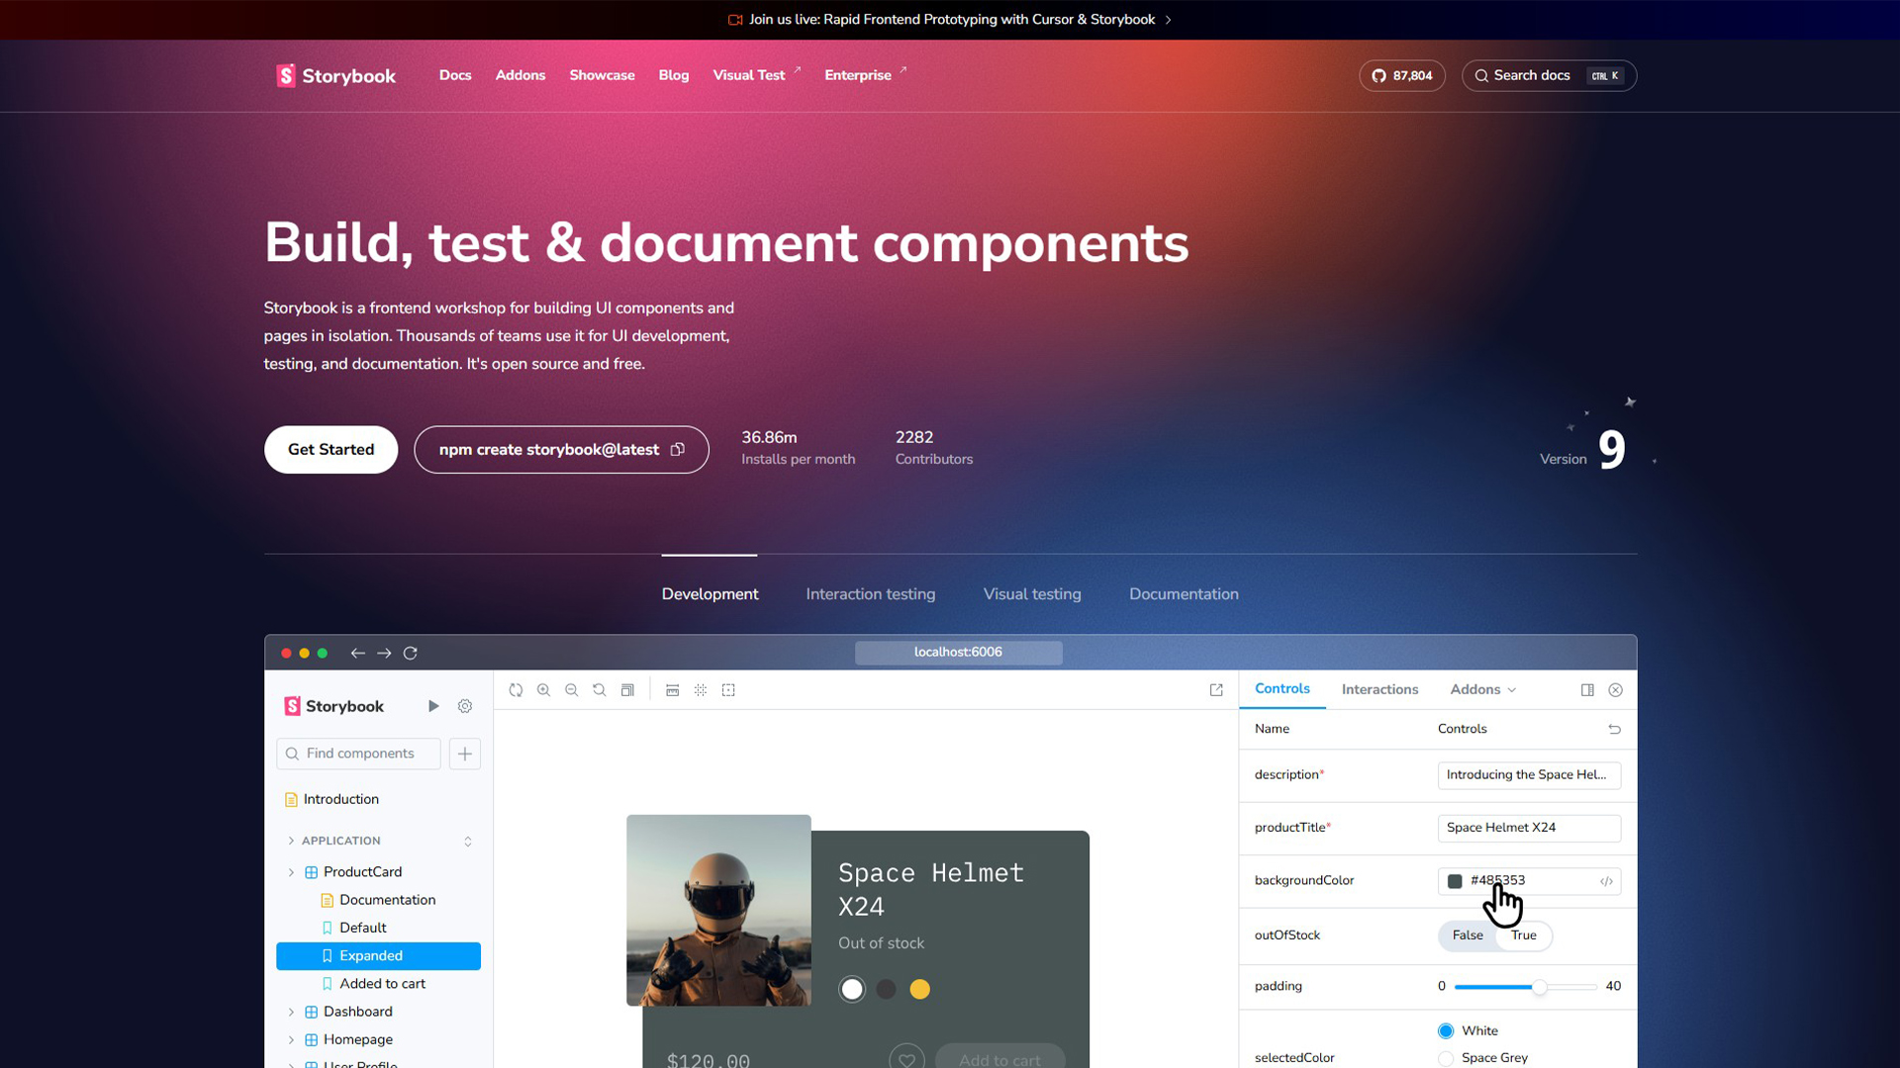Expand the APPLICATION section chevron
Image resolution: width=1900 pixels, height=1068 pixels.
pyautogui.click(x=291, y=841)
